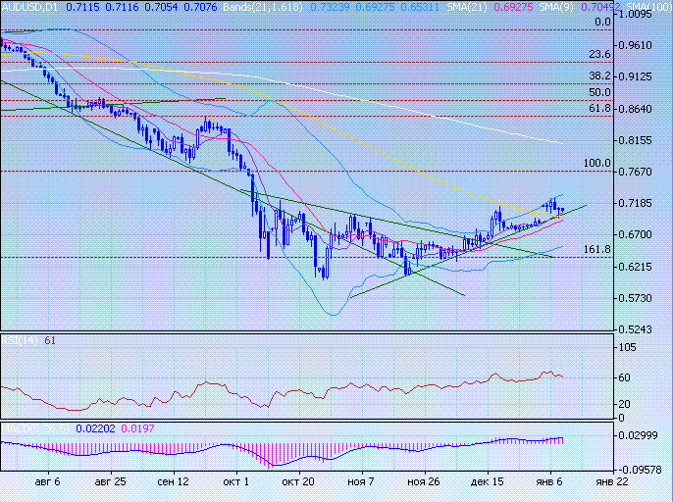Select the 50.0 Fibonacci level label
The width and height of the screenshot is (673, 502).
tap(600, 92)
